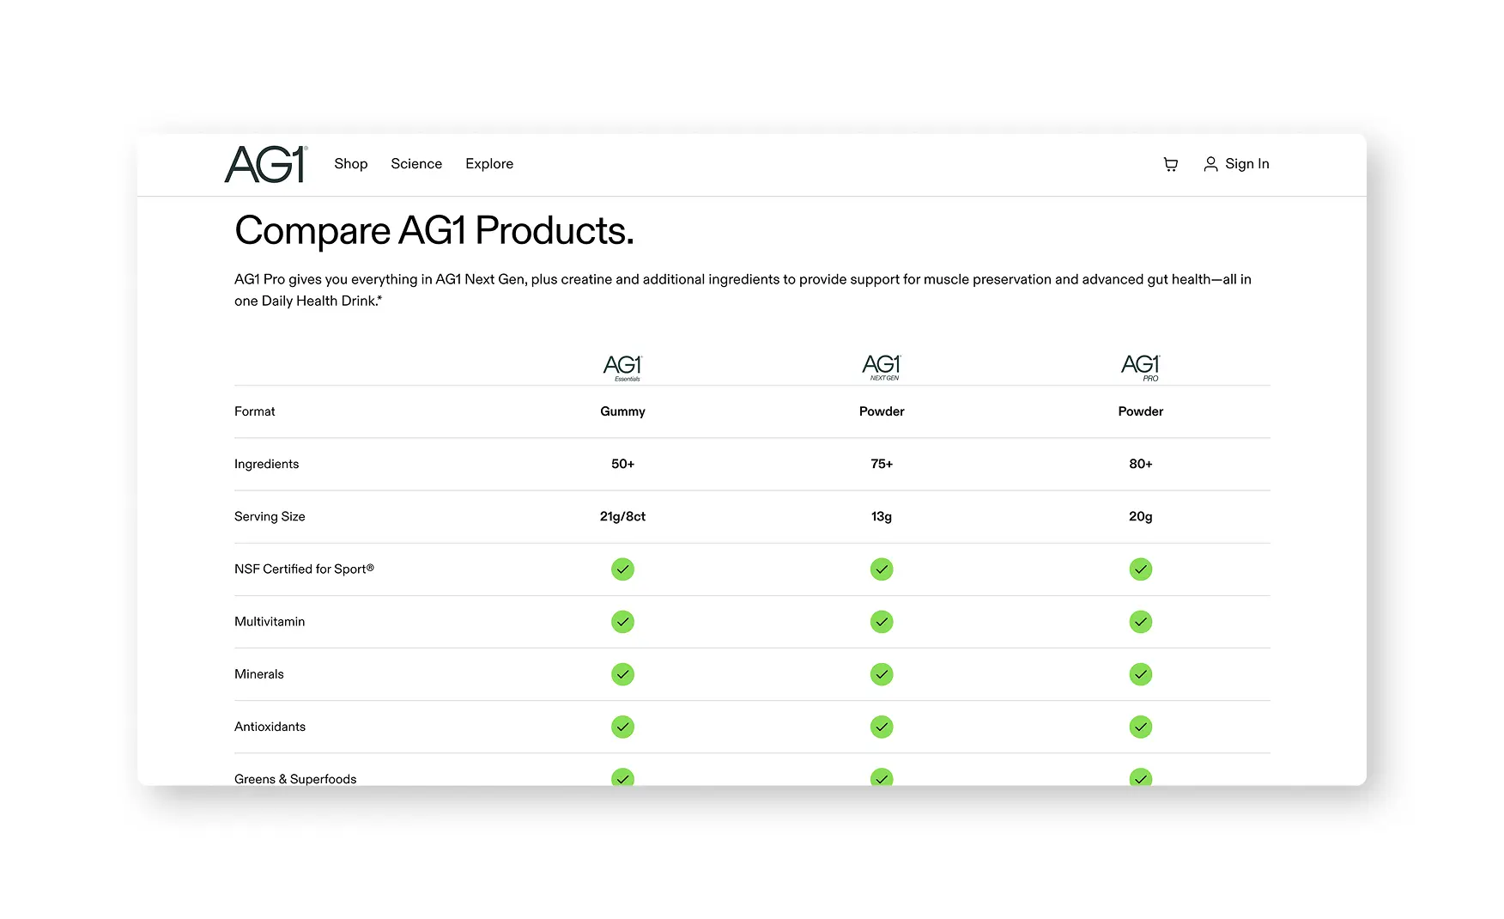Click the '21g/8ct' serving size value
Image resolution: width=1504 pixels, height=919 pixels.
[623, 516]
